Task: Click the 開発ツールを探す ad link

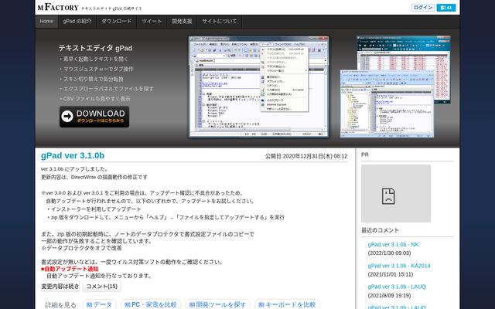Action: coord(218,304)
